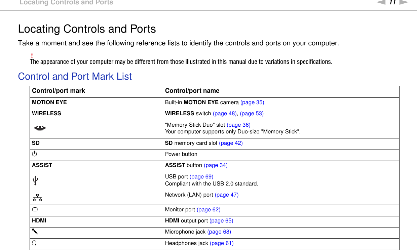Click the network LAN port icon
Image resolution: width=417 pixels, height=250 pixels.
pos(37,198)
